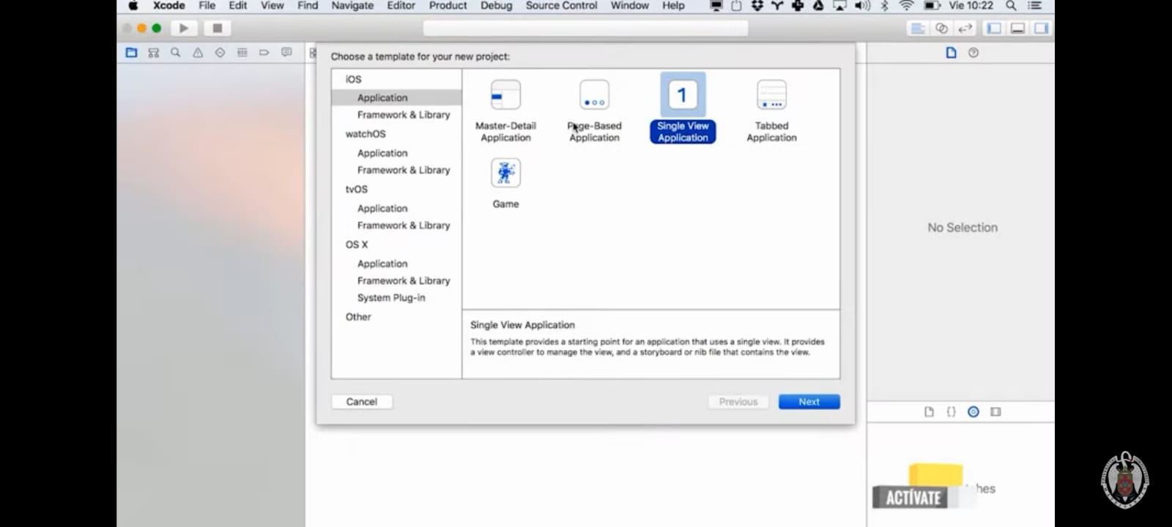Open the Report navigator speech-bubble icon

[x=286, y=53]
